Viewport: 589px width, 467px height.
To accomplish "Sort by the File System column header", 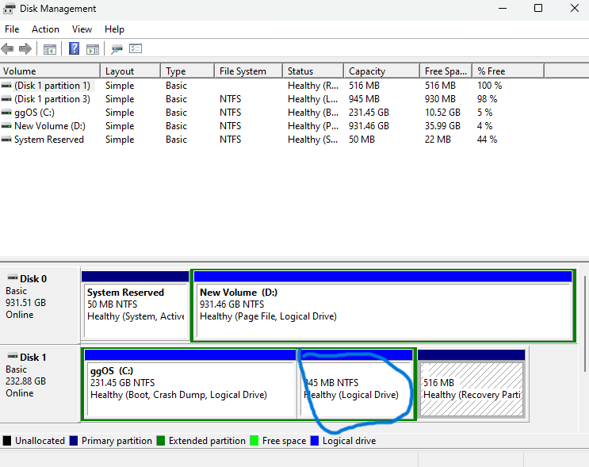I will click(248, 71).
